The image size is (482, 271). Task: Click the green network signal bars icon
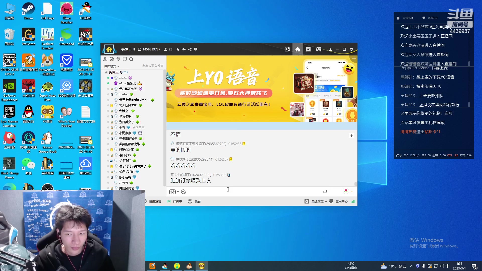tap(353, 201)
